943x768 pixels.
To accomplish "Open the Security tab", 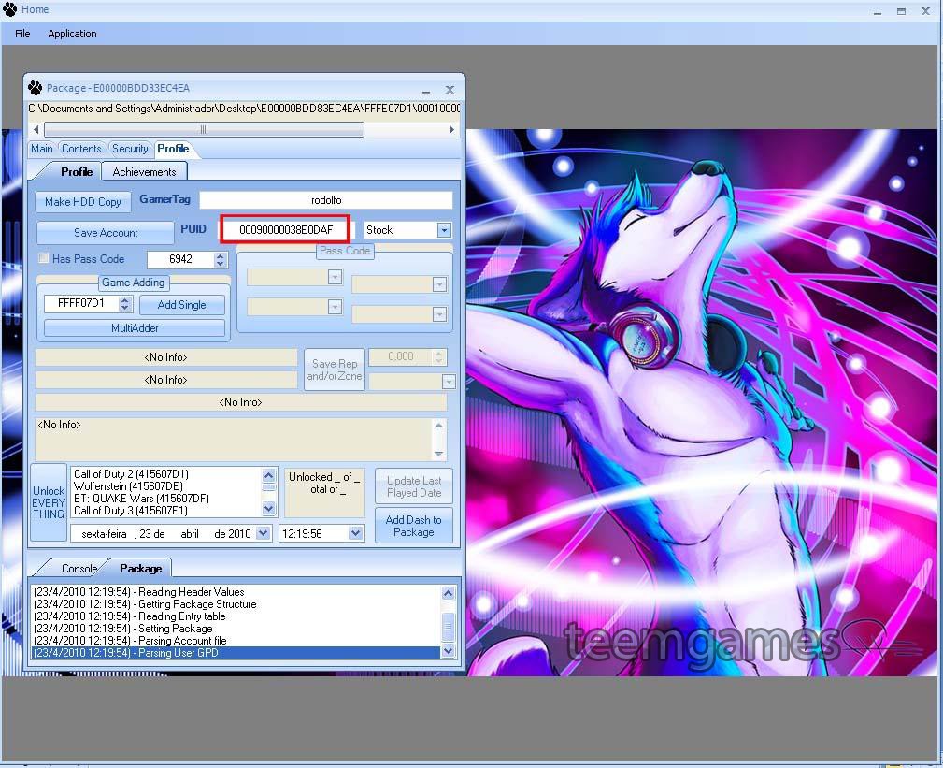I will 129,148.
